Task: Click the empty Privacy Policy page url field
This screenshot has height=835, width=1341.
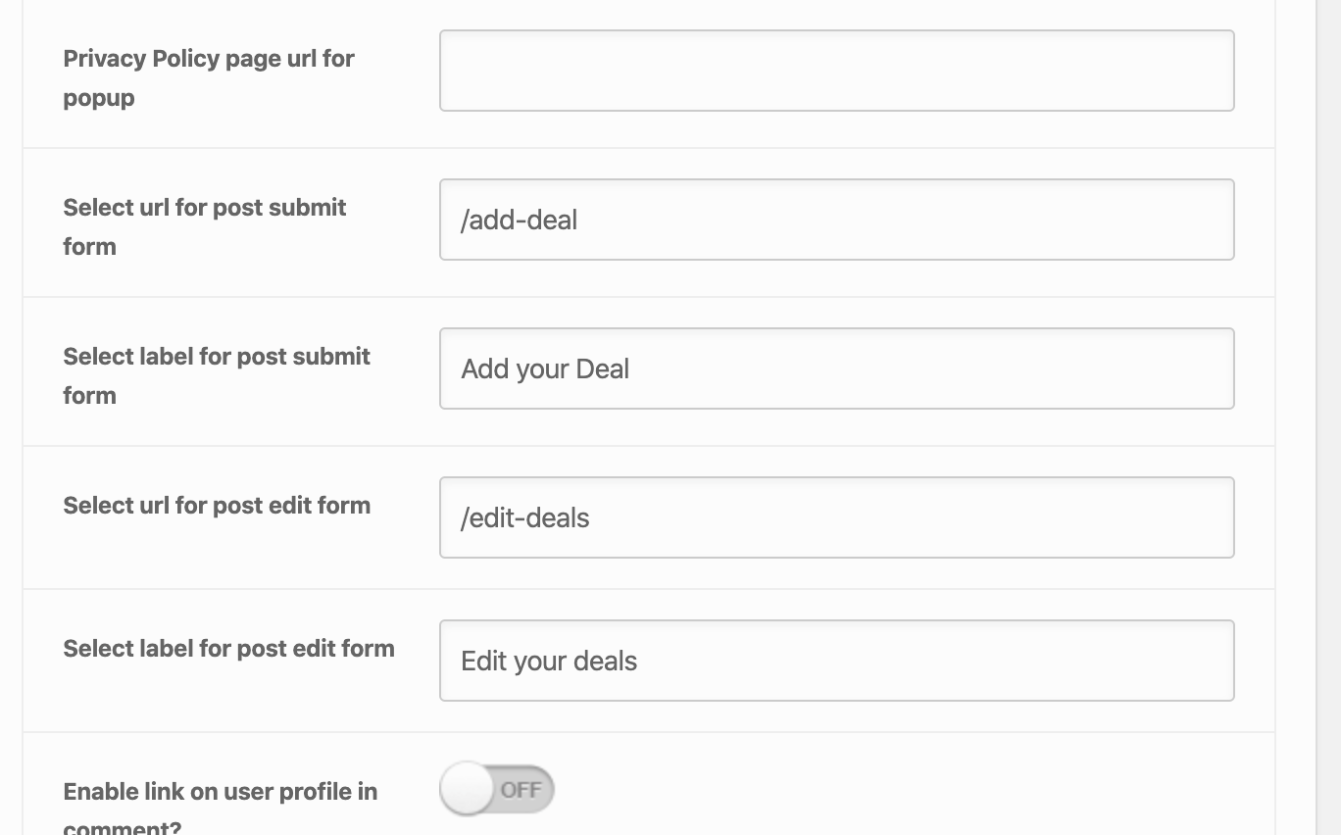Action: pyautogui.click(x=836, y=71)
